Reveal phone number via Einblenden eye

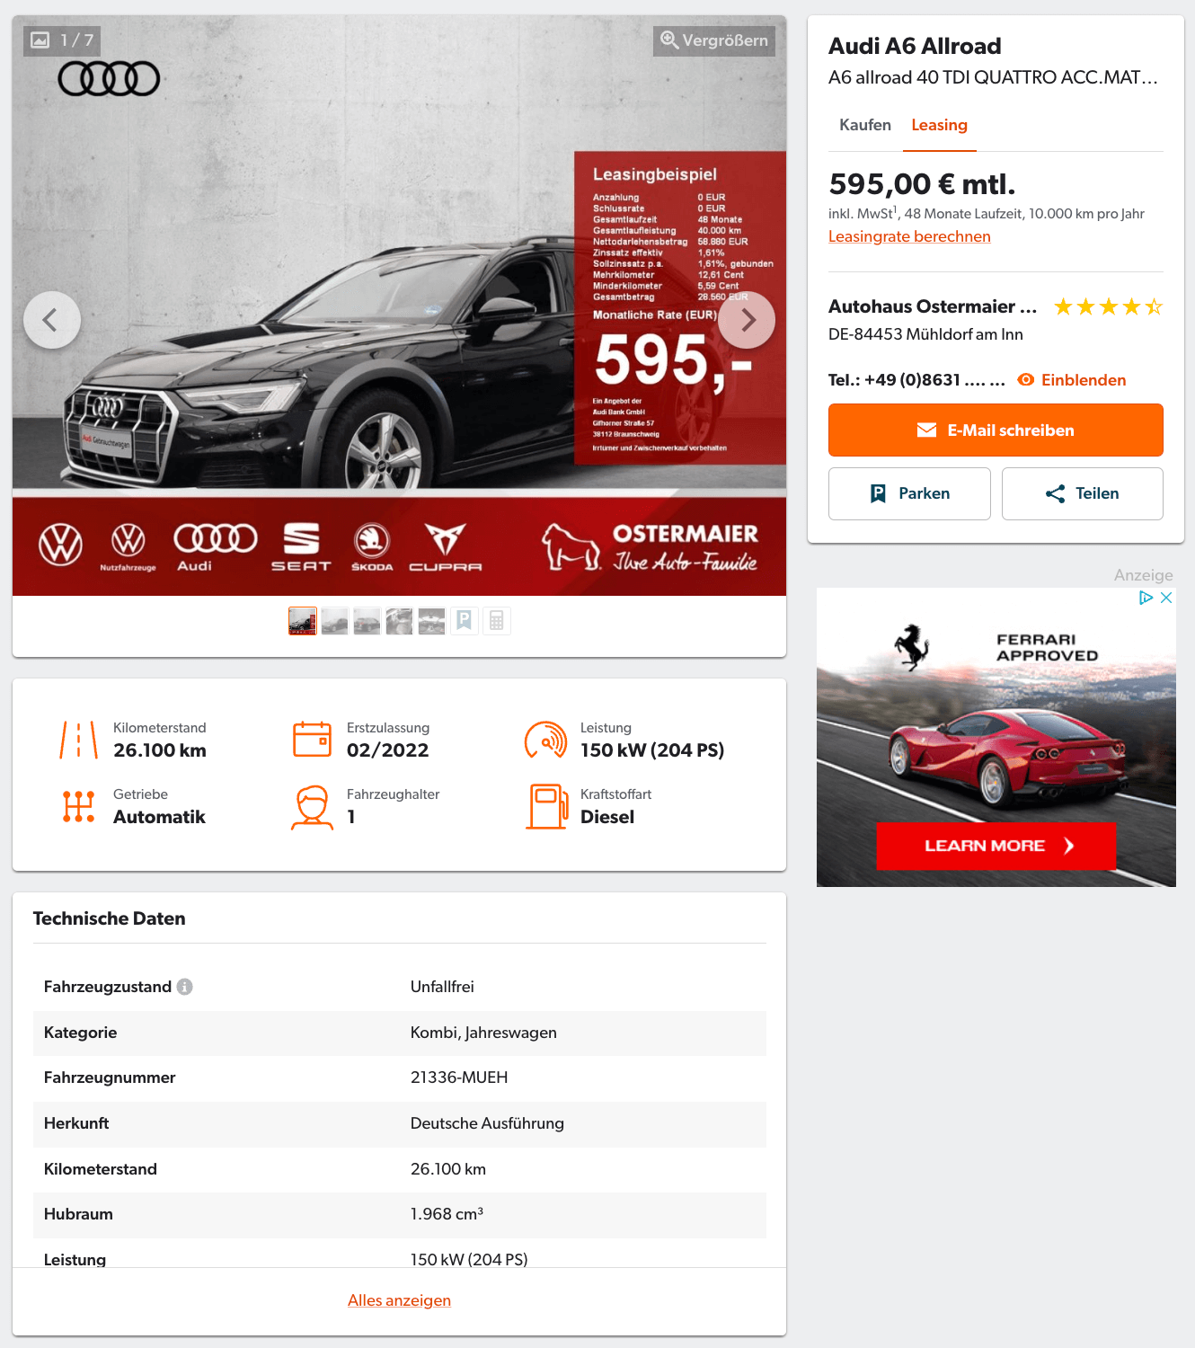1072,380
